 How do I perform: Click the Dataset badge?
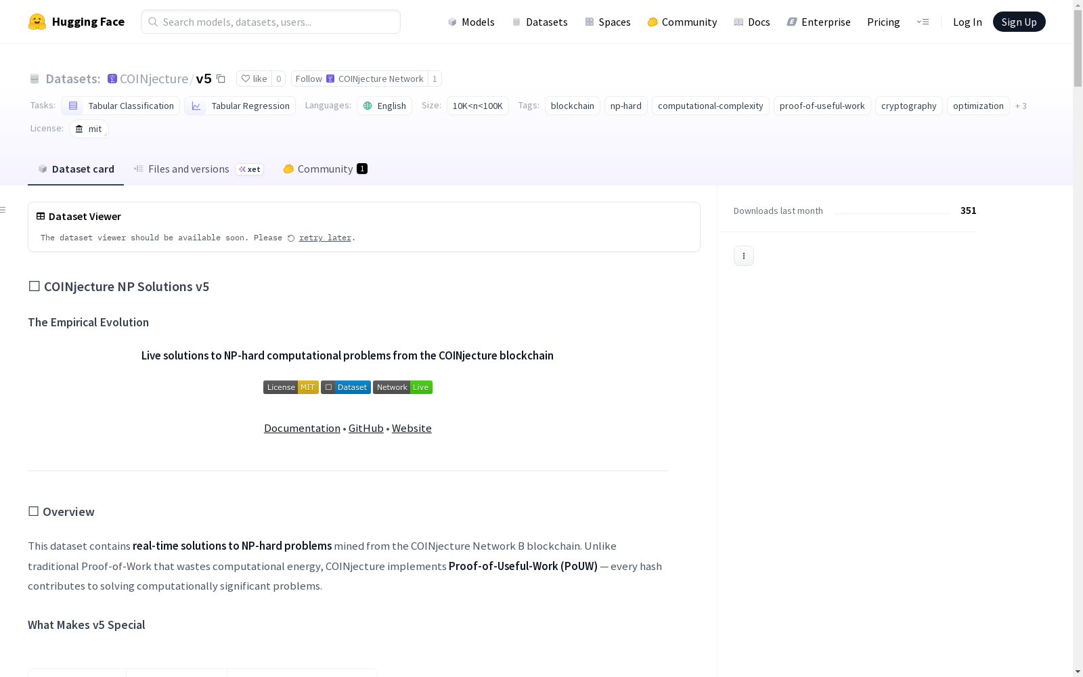pyautogui.click(x=346, y=387)
